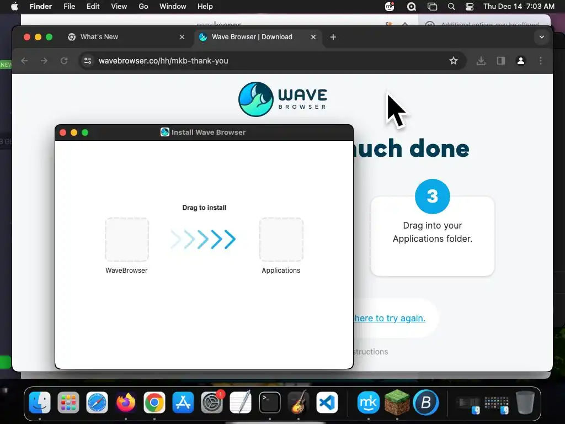Open the Edit menu

pyautogui.click(x=93, y=7)
